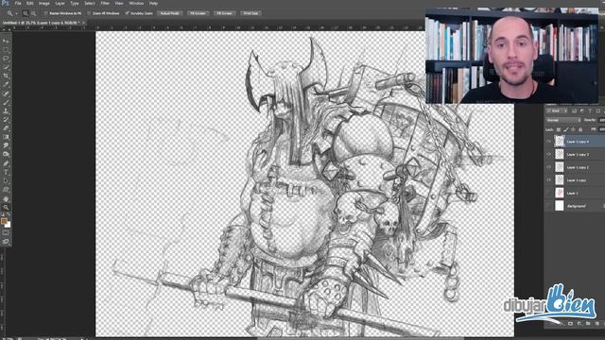The height and width of the screenshot is (340, 605).
Task: Select the Eraser tool
Action: (x=6, y=128)
